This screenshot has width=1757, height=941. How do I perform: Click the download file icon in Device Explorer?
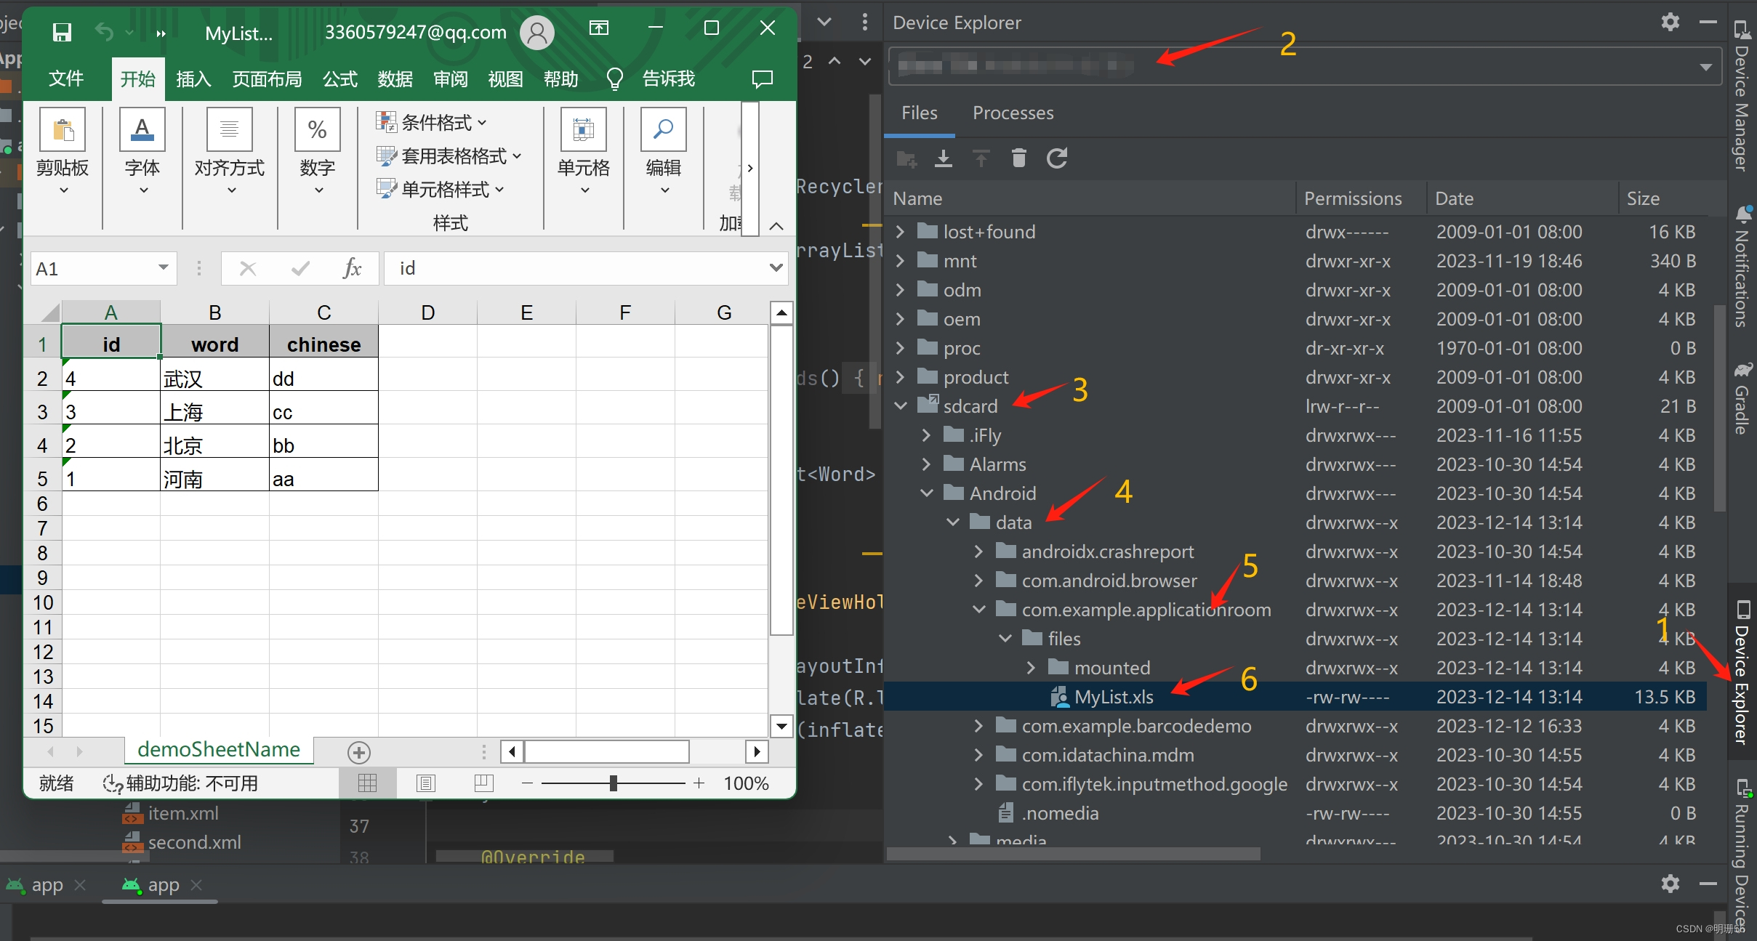click(x=943, y=158)
